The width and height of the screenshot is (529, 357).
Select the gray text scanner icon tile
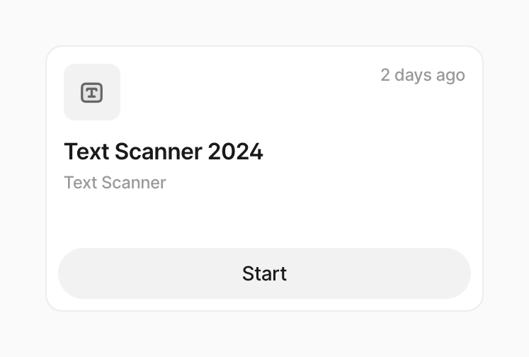pos(92,92)
